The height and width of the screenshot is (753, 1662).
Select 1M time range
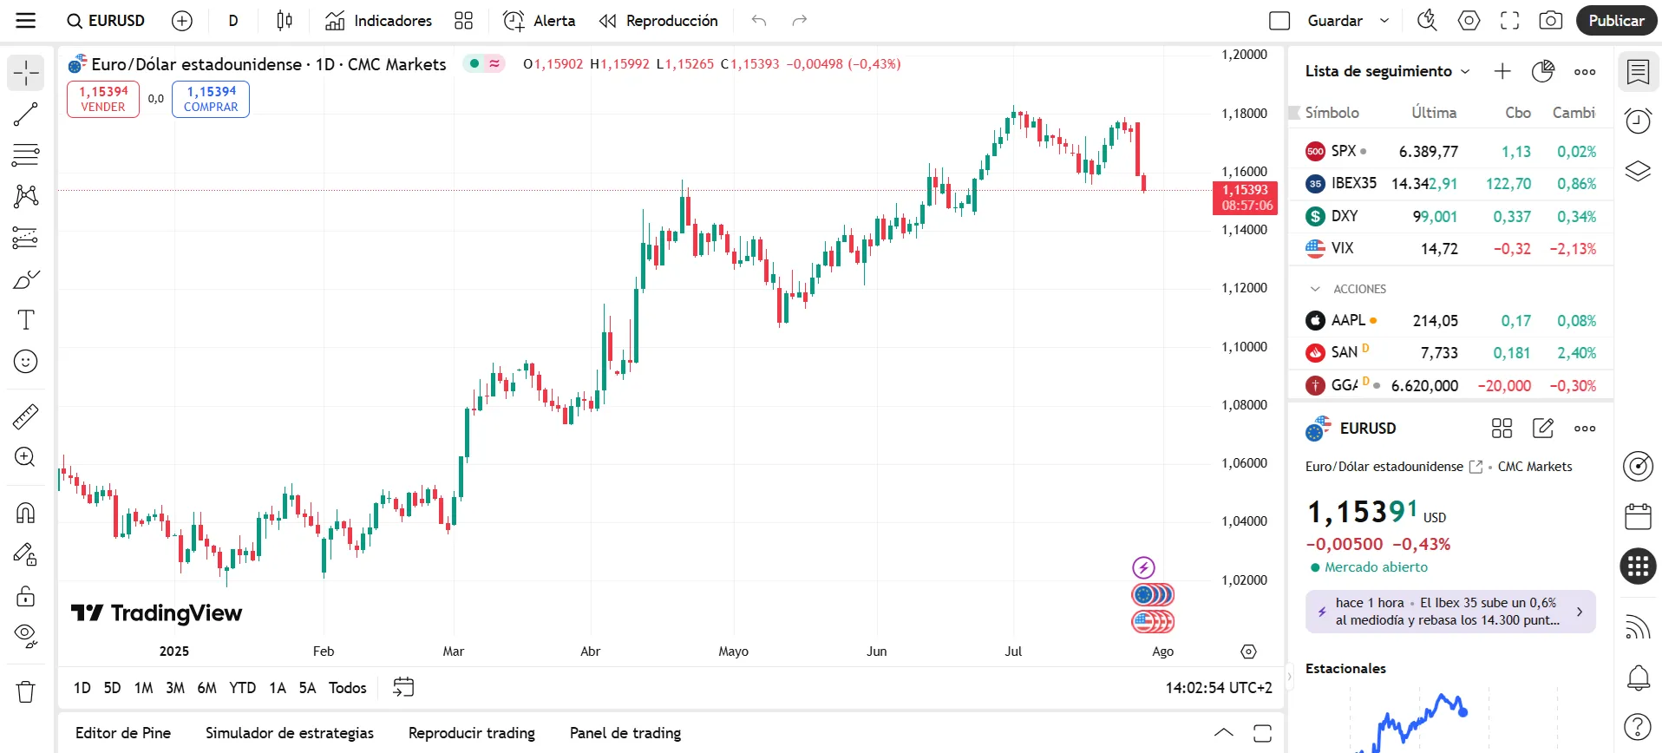pyautogui.click(x=144, y=688)
